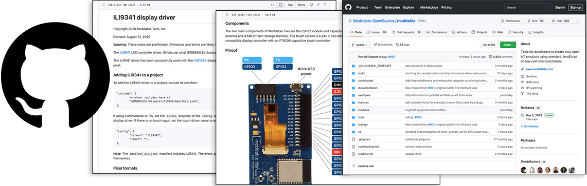587x186 pixels.
Task: Click the '+ 29 releases' link
Action: (529, 127)
